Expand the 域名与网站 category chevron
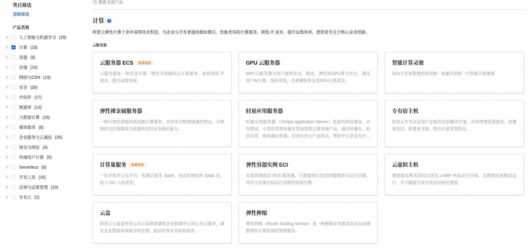The image size is (532, 248). click(7, 147)
